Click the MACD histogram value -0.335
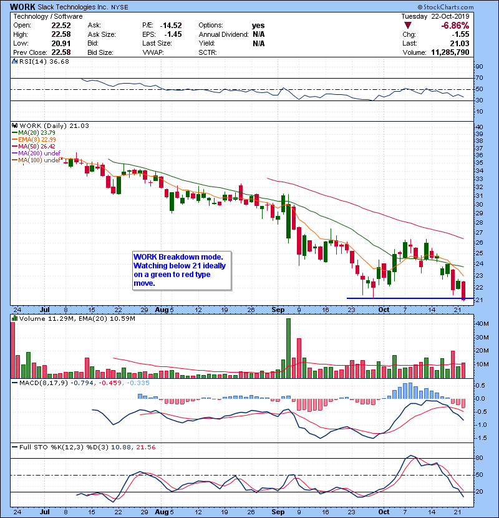This screenshot has height=518, width=499. [x=137, y=383]
